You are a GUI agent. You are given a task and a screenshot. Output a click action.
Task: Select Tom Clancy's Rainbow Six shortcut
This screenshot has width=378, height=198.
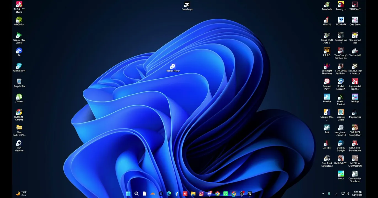(341, 53)
